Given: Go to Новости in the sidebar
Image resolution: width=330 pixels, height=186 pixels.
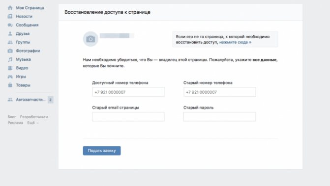Looking at the screenshot, I should click(24, 16).
